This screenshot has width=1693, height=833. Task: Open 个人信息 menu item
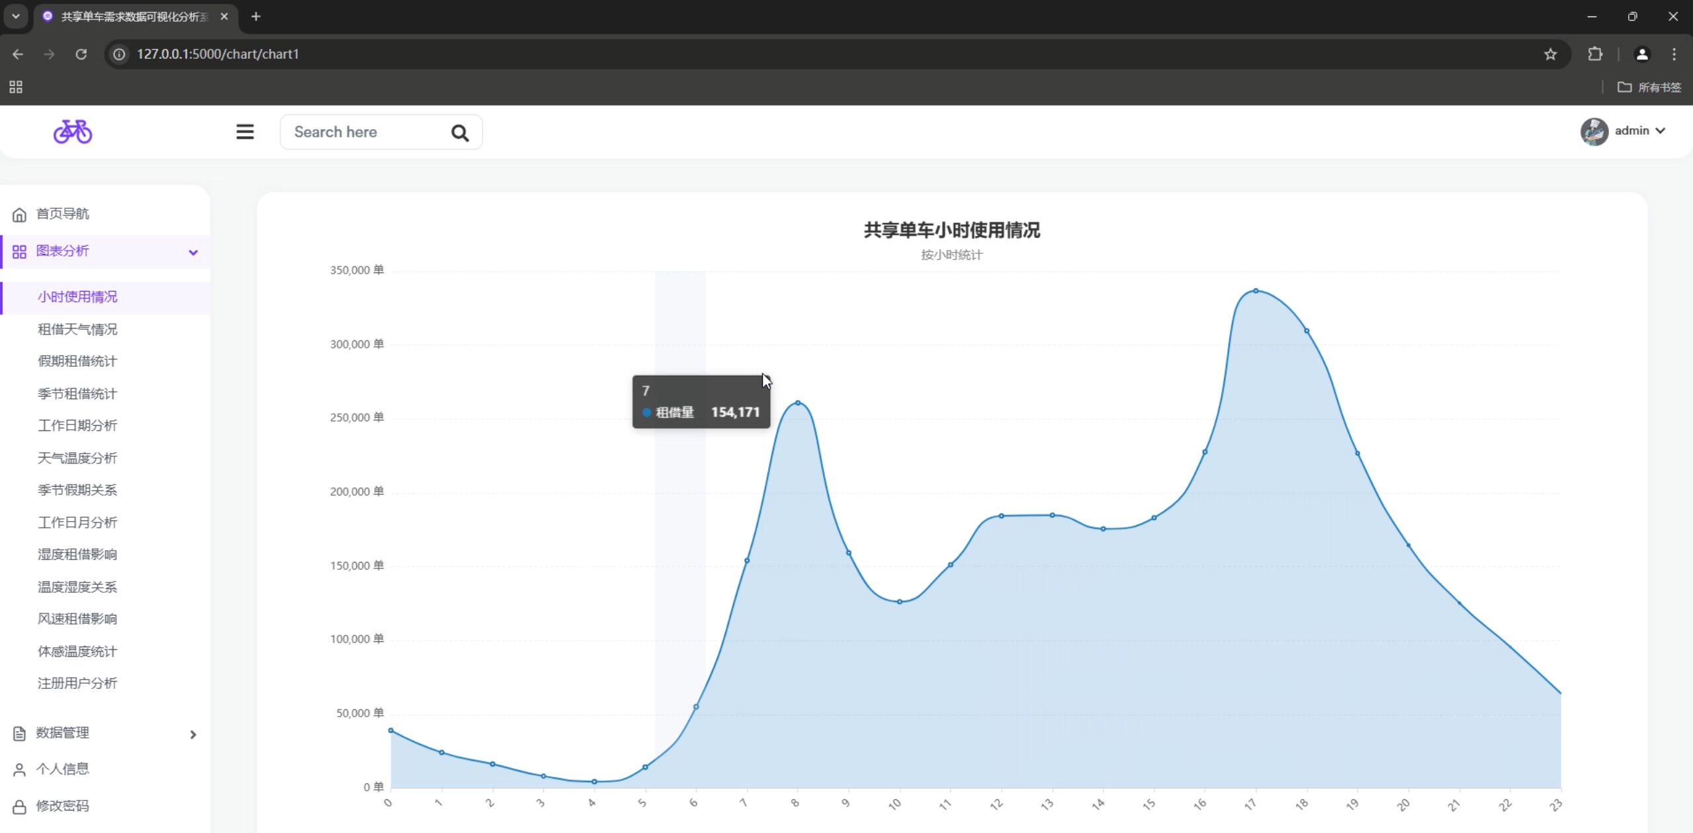(62, 769)
